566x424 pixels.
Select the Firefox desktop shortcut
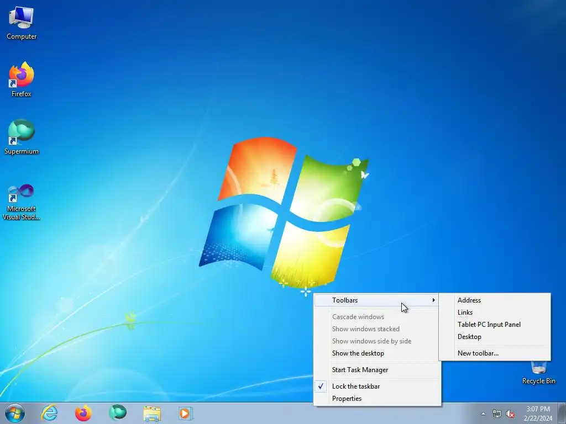22,79
